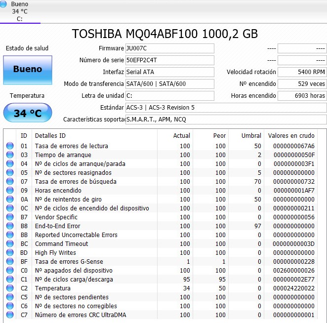Click the rotation speed value 5400 RPM
The width and height of the screenshot is (327, 323).
click(x=302, y=72)
